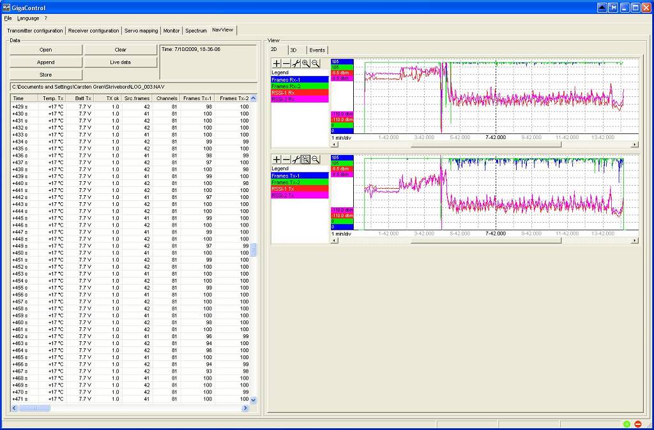Click the minus icon in the upper chart toolbar
This screenshot has height=430, width=654.
286,63
